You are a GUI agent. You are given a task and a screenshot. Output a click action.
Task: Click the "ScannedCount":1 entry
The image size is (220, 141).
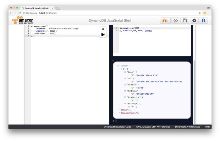pos(129,113)
